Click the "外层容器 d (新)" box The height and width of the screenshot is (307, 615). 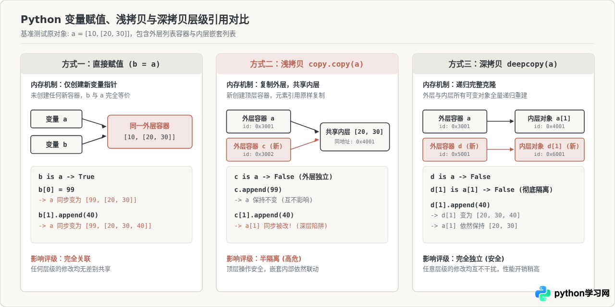[x=455, y=150]
